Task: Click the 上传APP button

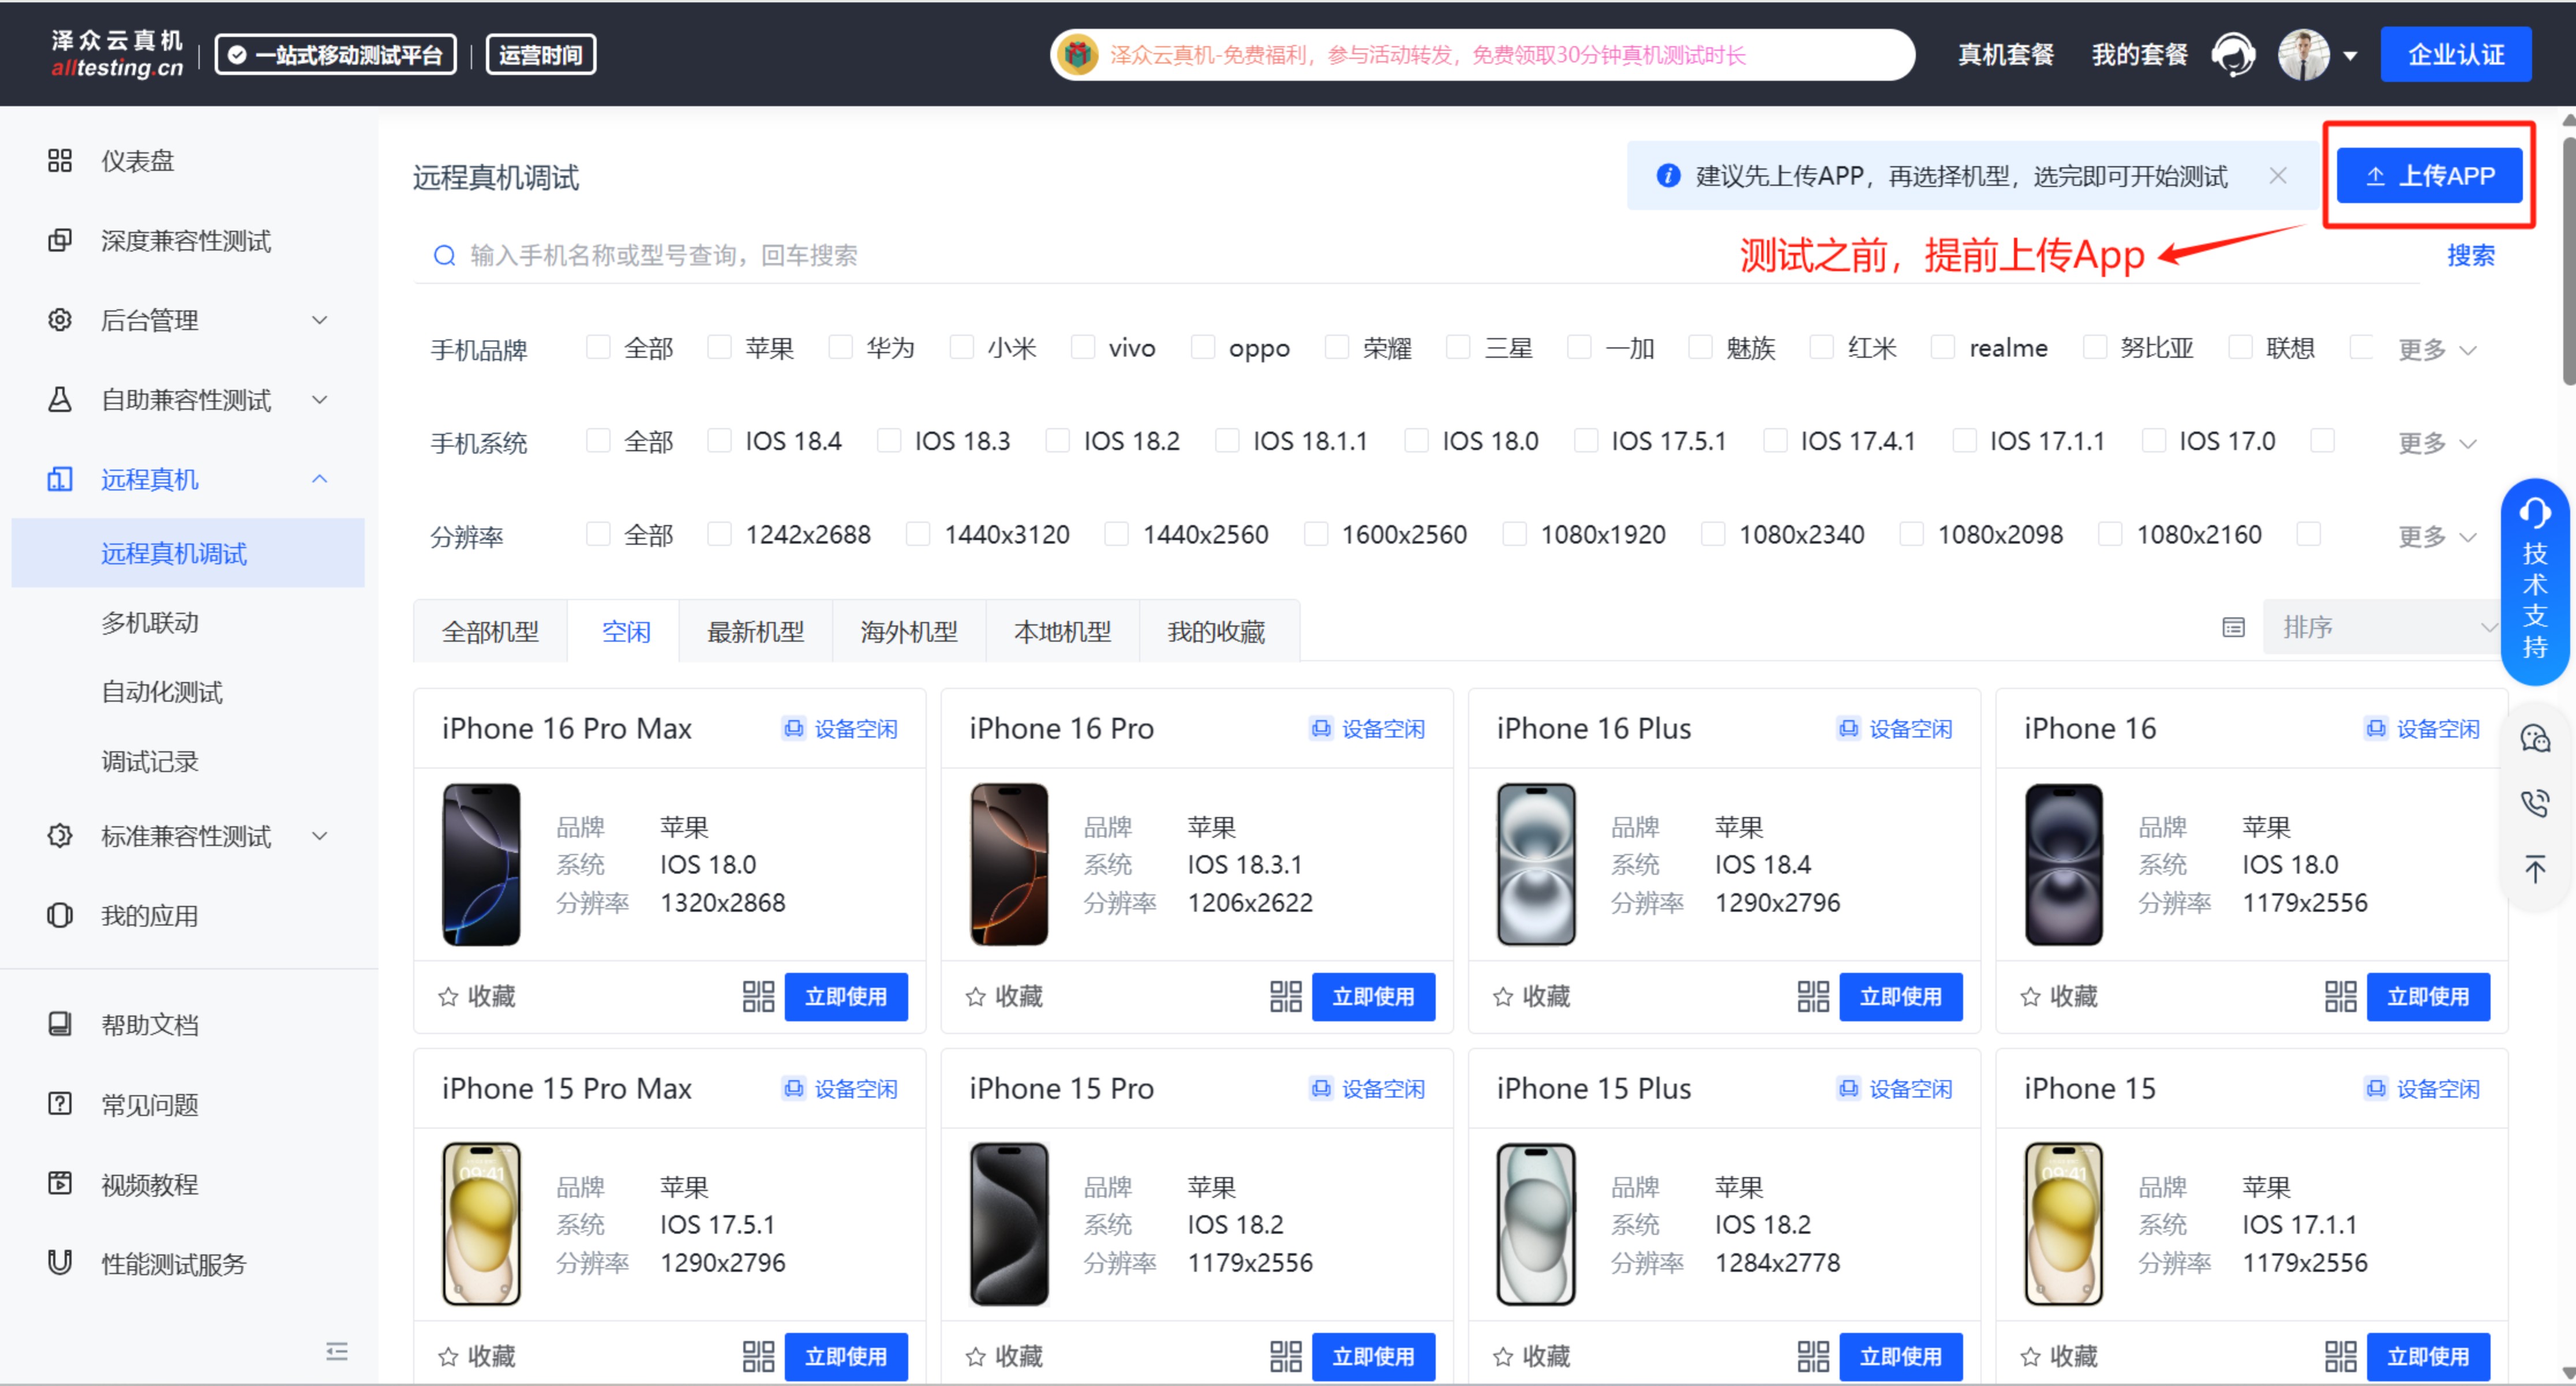Action: pyautogui.click(x=2428, y=176)
